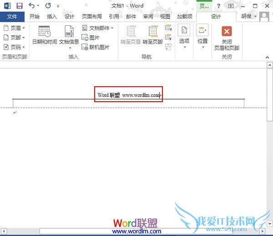
Task: Click the previous section navigation icon
Action: (168, 28)
